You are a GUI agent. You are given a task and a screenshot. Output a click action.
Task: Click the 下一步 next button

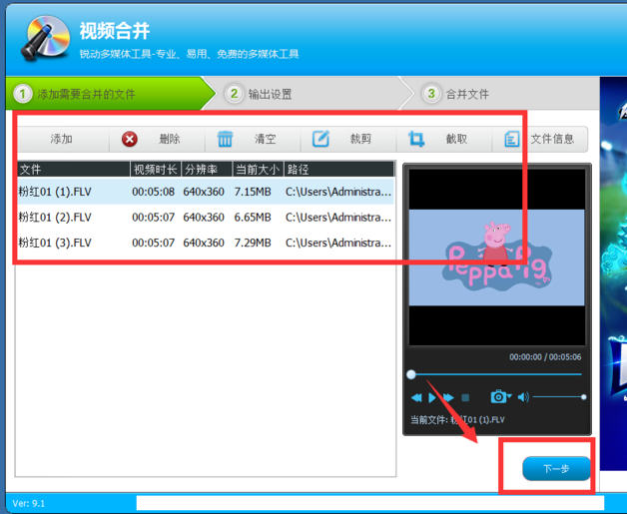556,468
